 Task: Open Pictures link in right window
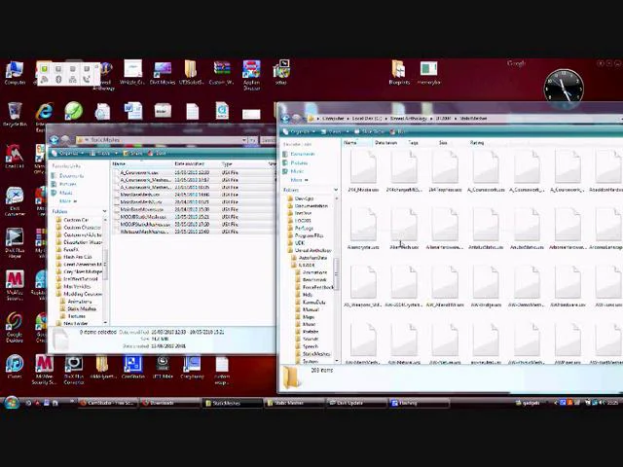pyautogui.click(x=295, y=162)
